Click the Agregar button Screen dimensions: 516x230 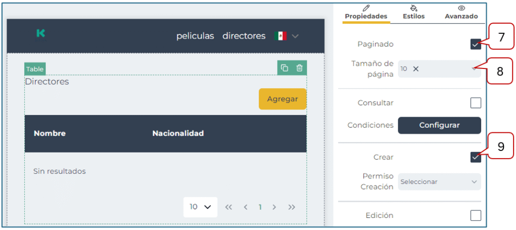(282, 99)
